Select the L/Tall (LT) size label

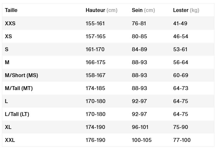pyautogui.click(x=17, y=114)
